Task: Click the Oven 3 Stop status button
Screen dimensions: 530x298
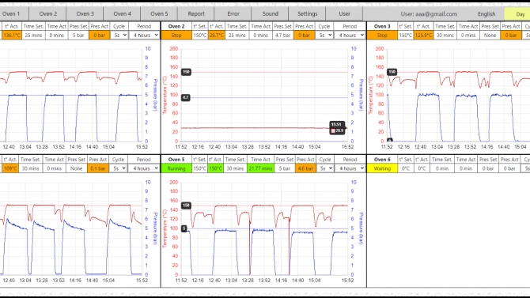Action: [x=382, y=35]
